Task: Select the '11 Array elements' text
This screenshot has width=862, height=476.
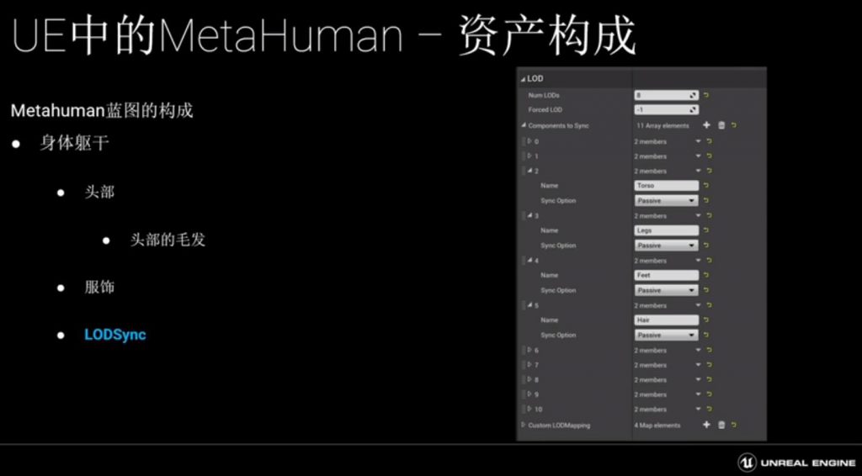Action: (662, 125)
